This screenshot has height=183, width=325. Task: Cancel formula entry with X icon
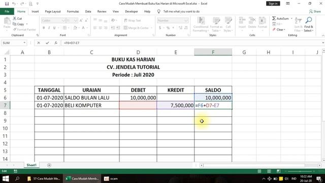pyautogui.click(x=39, y=43)
